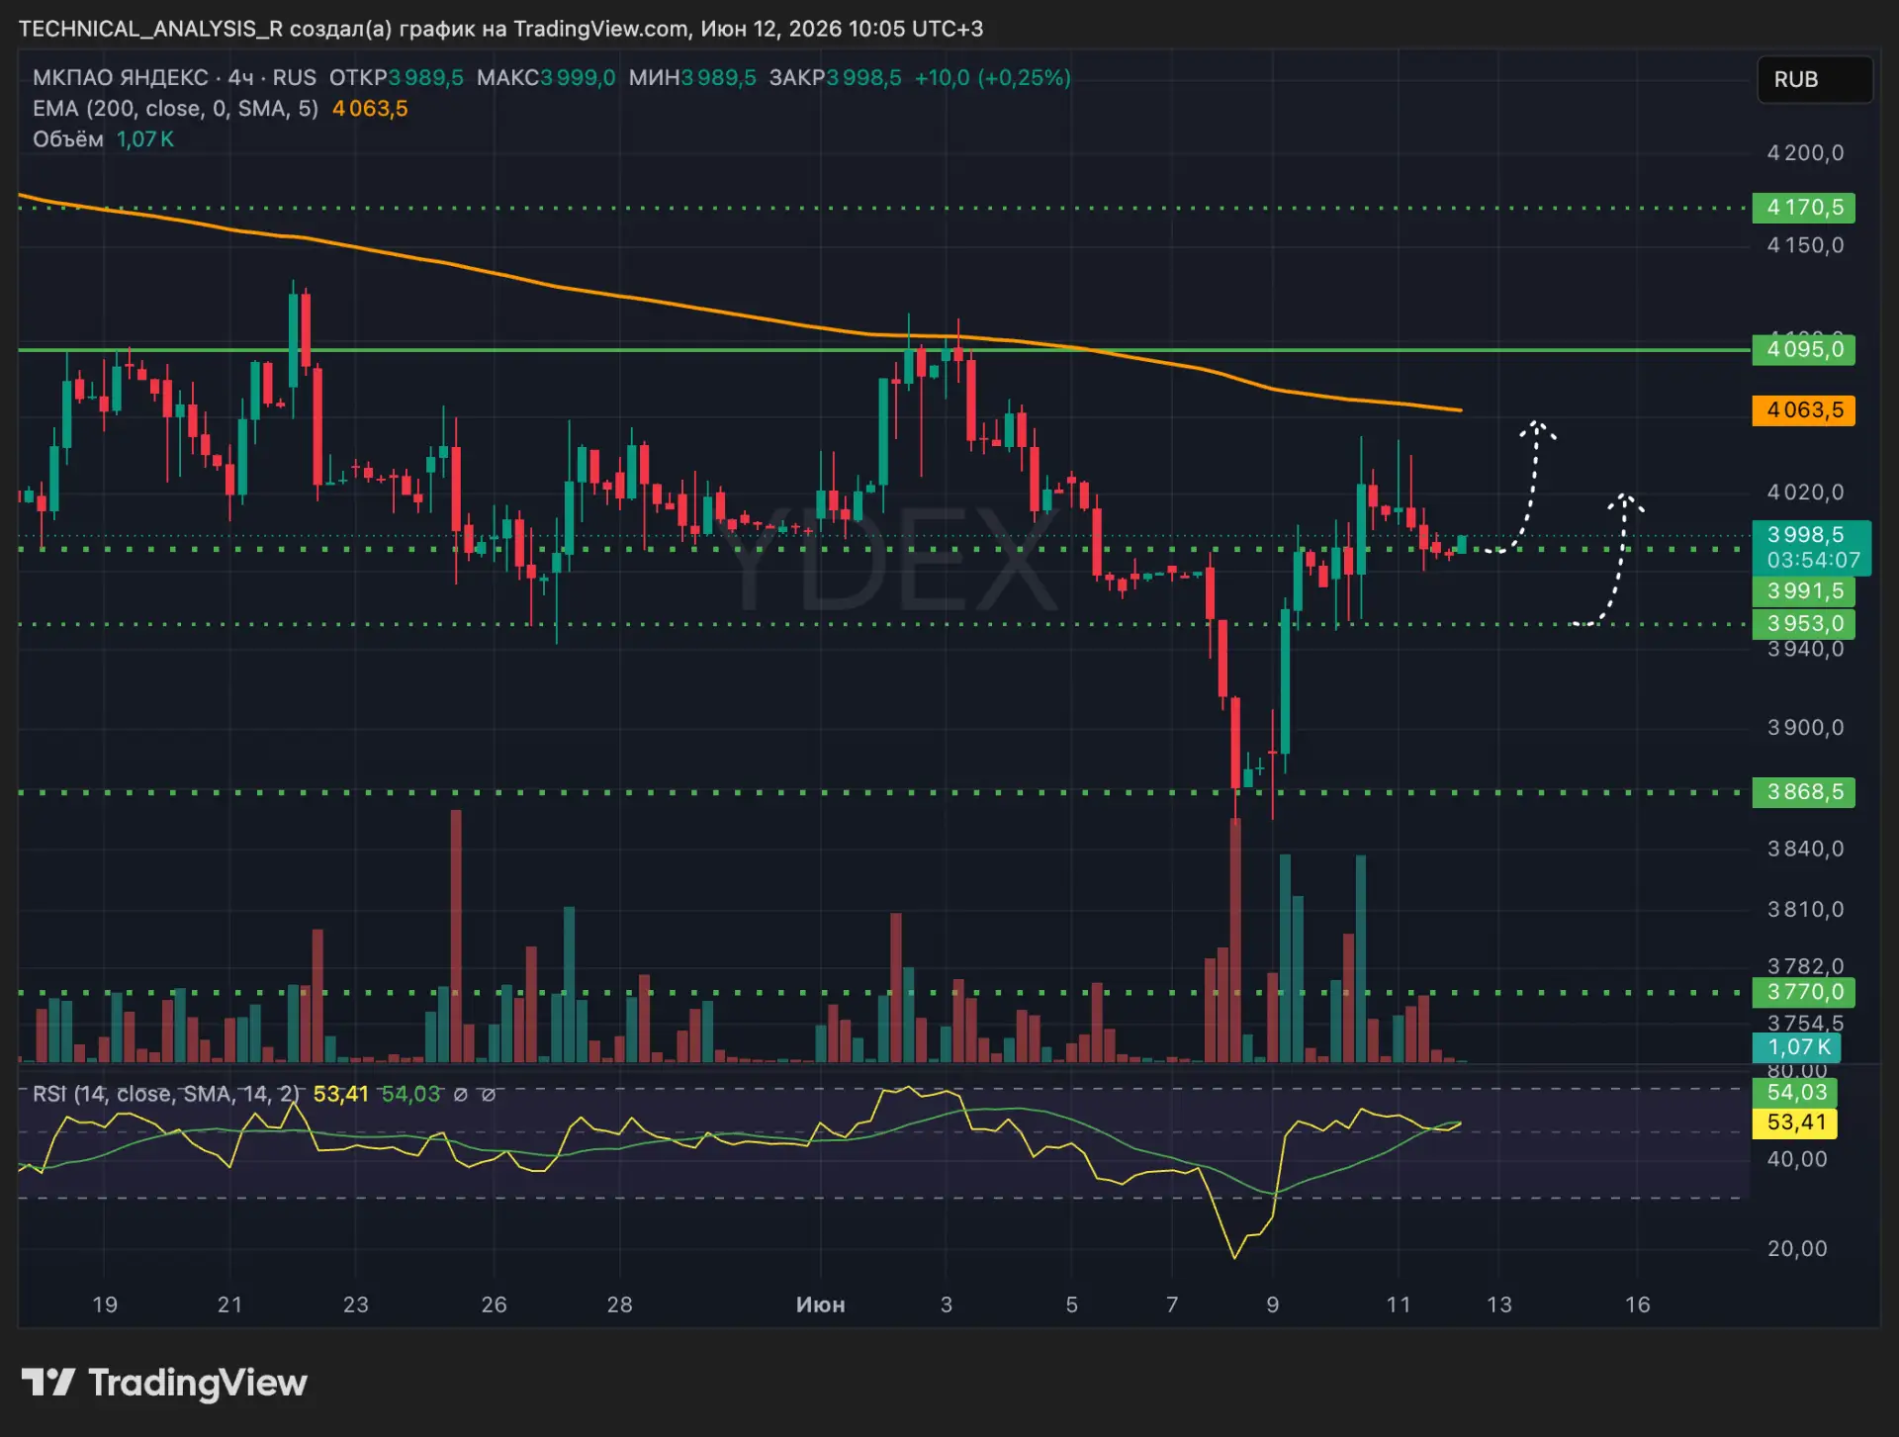Click the МАКС 3 999,0 high value
Screen dimensions: 1899x1437
(546, 78)
